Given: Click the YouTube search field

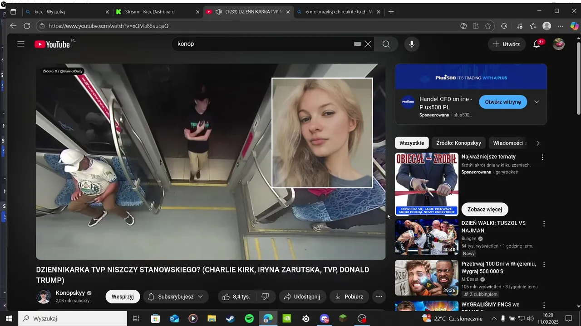Looking at the screenshot, I should pos(263,44).
